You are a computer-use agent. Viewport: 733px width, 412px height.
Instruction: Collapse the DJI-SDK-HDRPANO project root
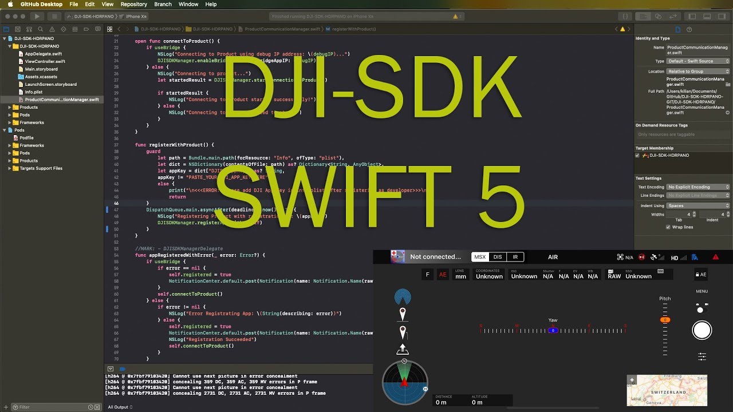pos(5,38)
